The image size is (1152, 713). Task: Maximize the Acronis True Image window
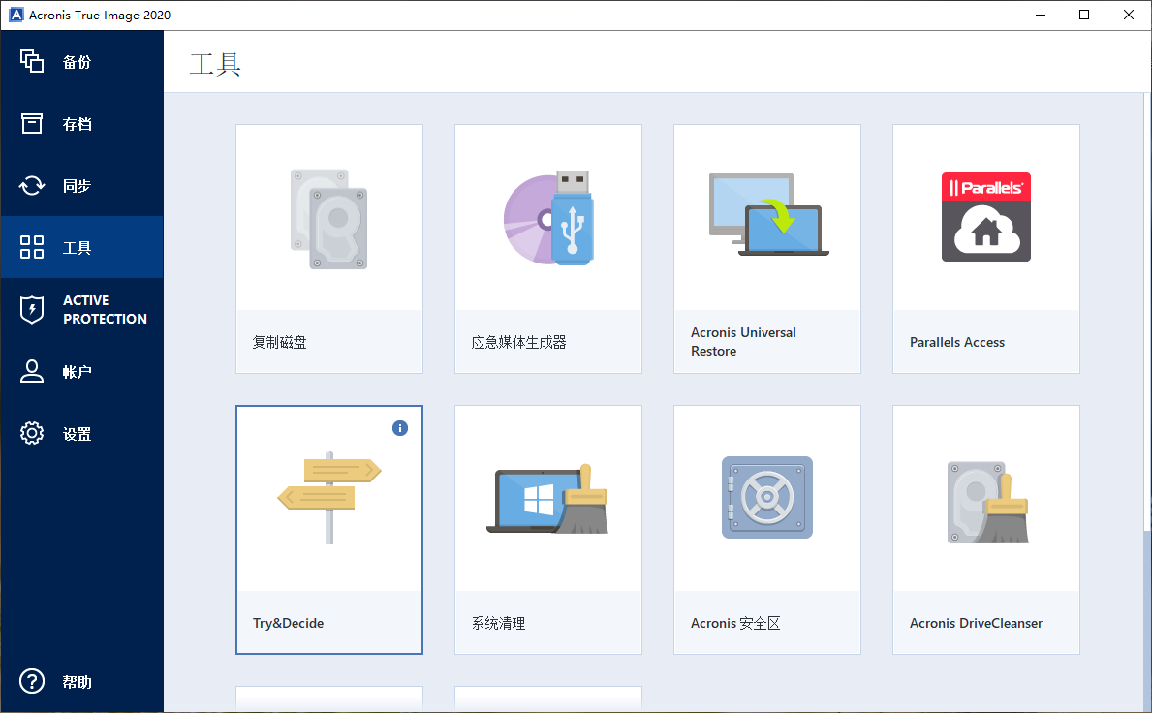click(x=1083, y=15)
